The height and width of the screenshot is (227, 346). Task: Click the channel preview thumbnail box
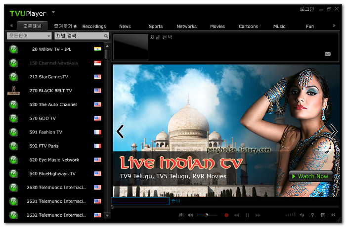pos(130,47)
